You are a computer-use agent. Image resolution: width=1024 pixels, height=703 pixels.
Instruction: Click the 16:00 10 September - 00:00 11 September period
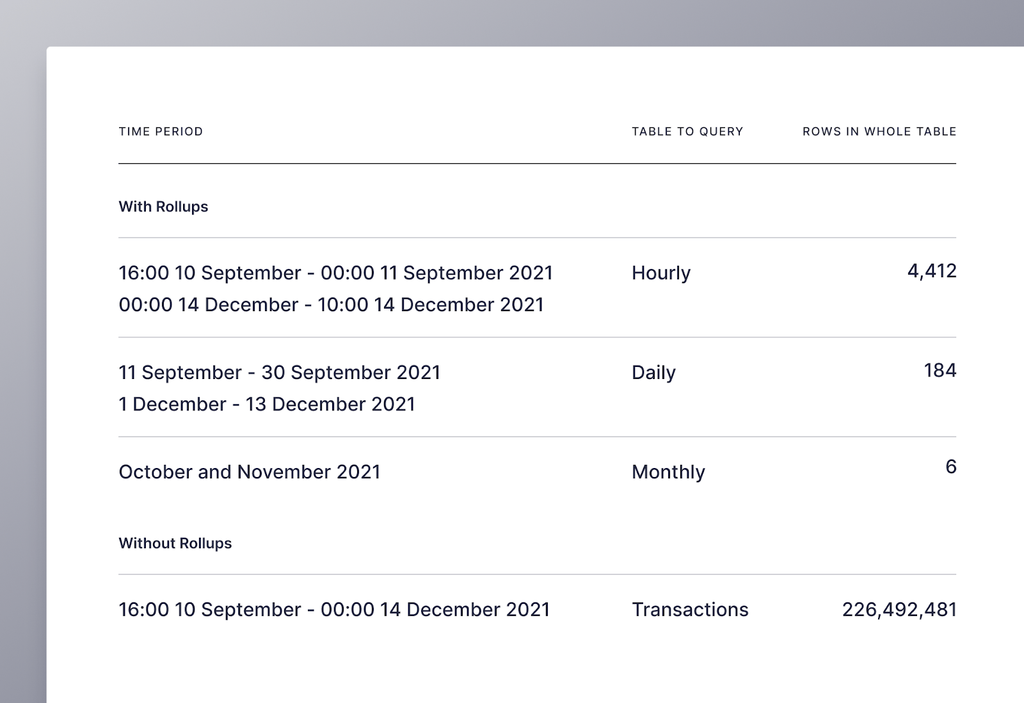(335, 273)
